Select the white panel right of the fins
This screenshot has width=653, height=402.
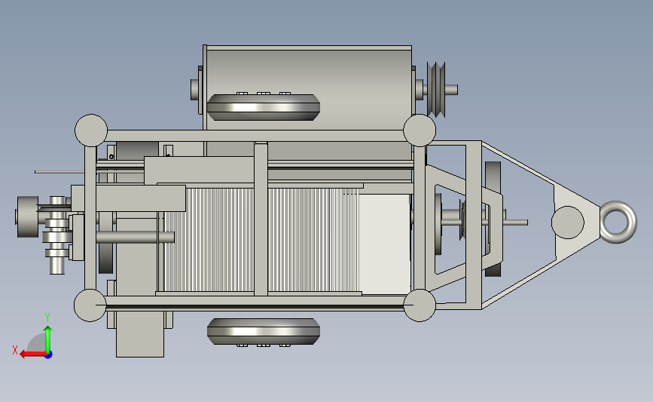(x=384, y=244)
